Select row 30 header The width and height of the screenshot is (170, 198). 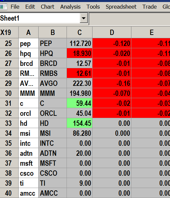tap(9, 93)
